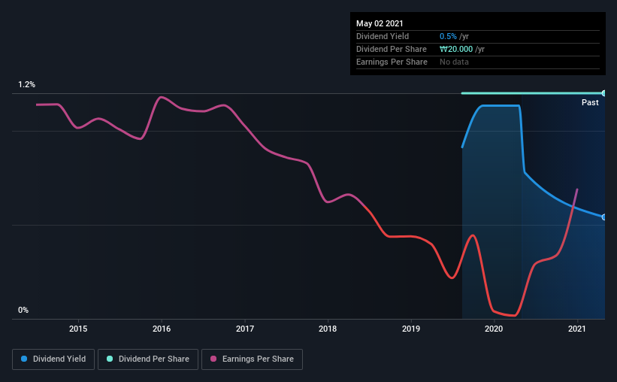
Task: Click the ₩20.000 Dividend Per Share value
Action: (x=456, y=49)
